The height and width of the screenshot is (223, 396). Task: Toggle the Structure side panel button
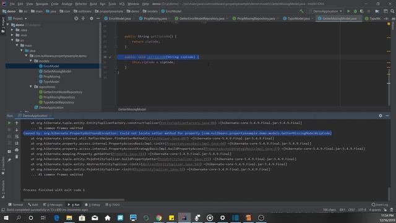pyautogui.click(x=3, y=189)
